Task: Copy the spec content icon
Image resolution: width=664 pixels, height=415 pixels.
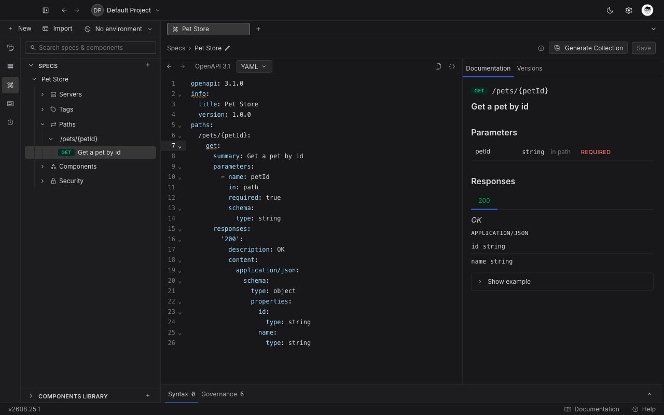Action: tap(438, 66)
